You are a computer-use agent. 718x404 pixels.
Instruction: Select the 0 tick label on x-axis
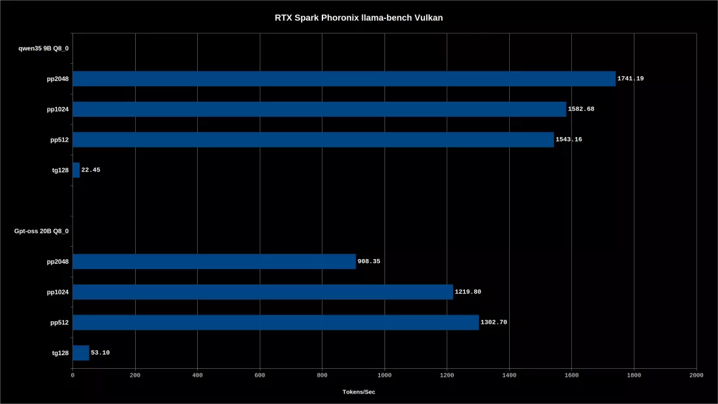pos(72,375)
